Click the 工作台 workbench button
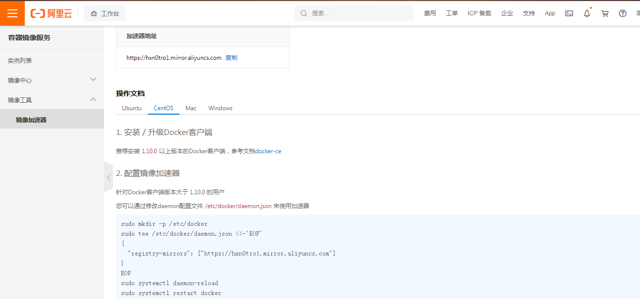Viewport: 640px width, 299px height. pos(105,13)
